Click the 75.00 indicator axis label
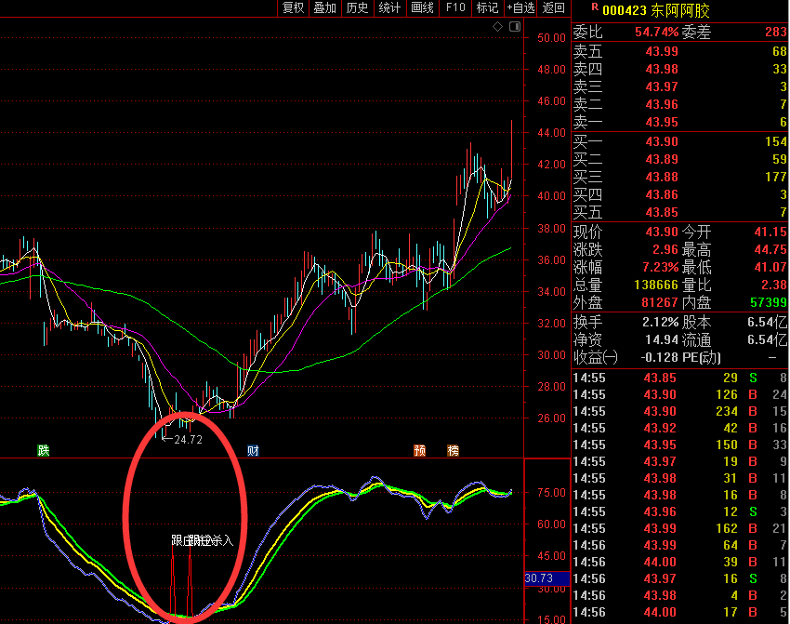Image resolution: width=790 pixels, height=624 pixels. click(552, 493)
